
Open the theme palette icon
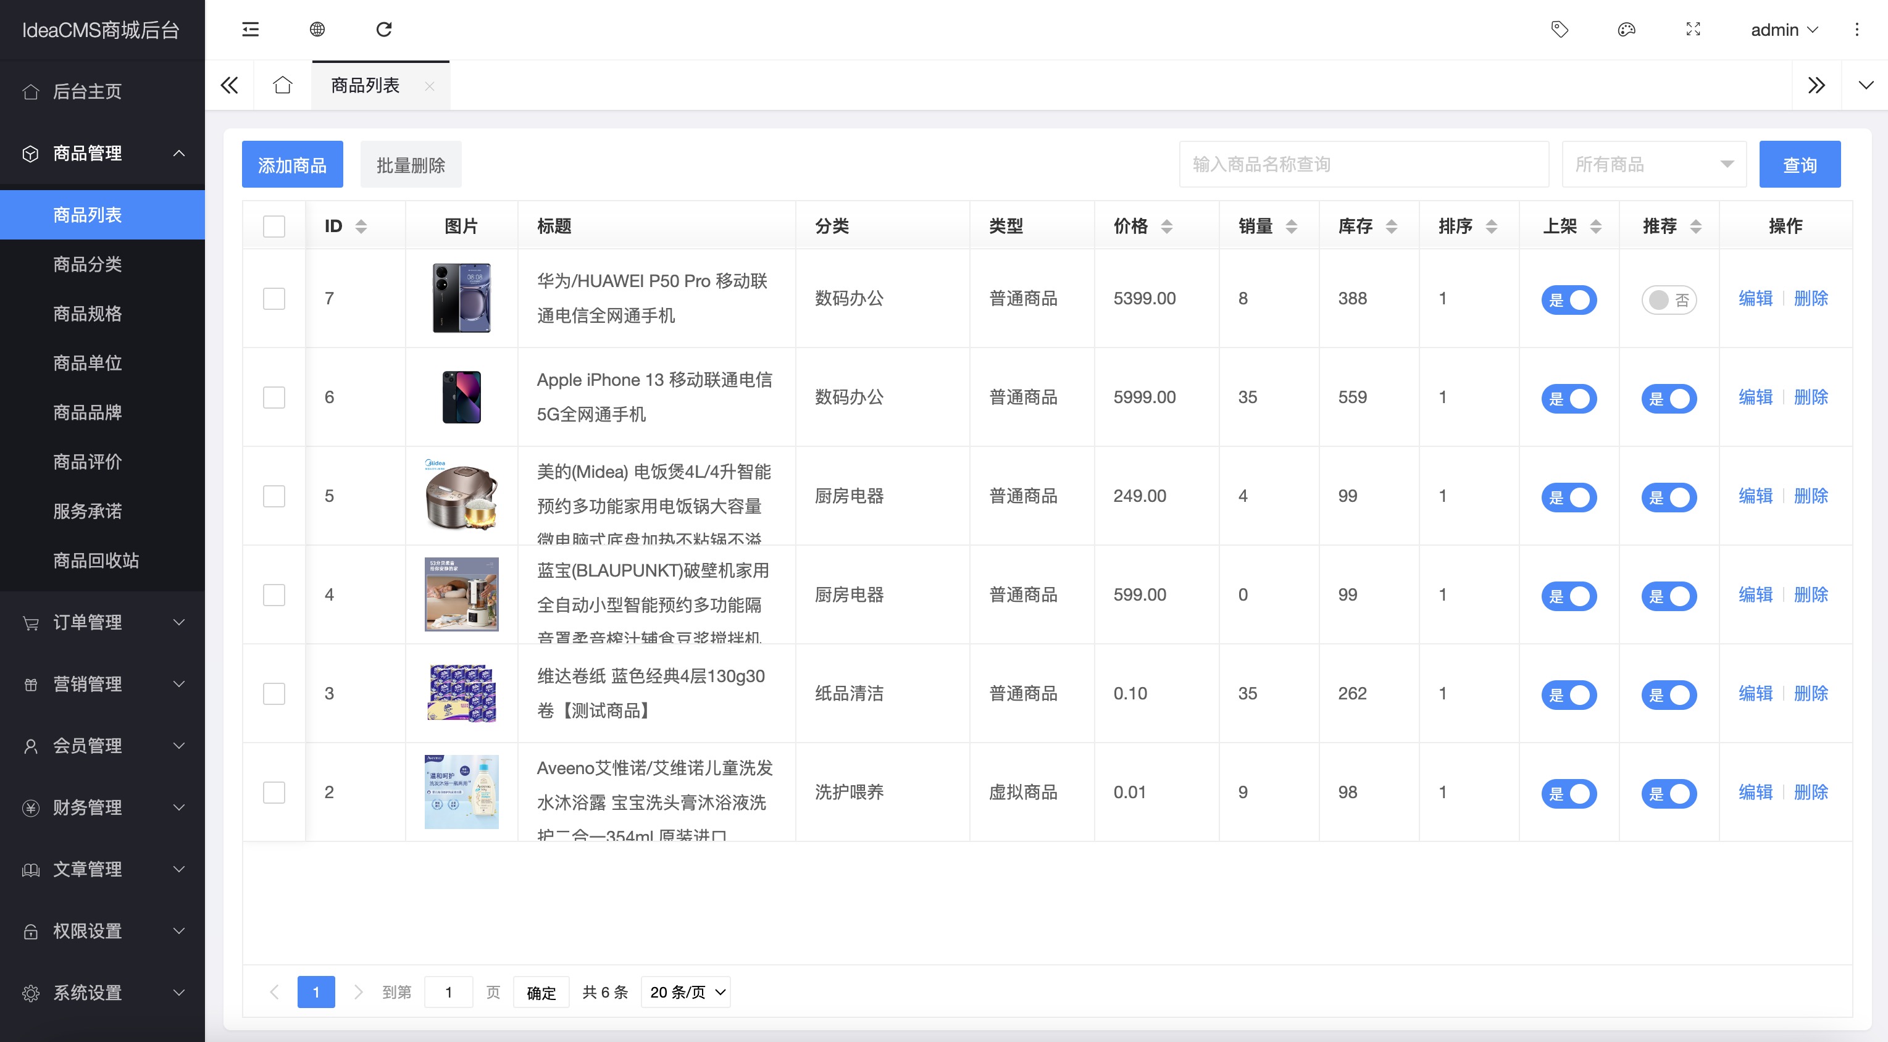[1626, 29]
